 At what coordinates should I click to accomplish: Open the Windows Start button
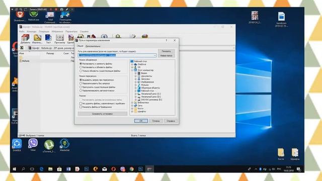(x=15, y=169)
